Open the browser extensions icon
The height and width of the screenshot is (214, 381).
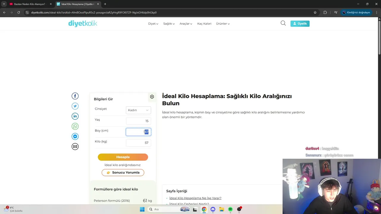pos(325,12)
